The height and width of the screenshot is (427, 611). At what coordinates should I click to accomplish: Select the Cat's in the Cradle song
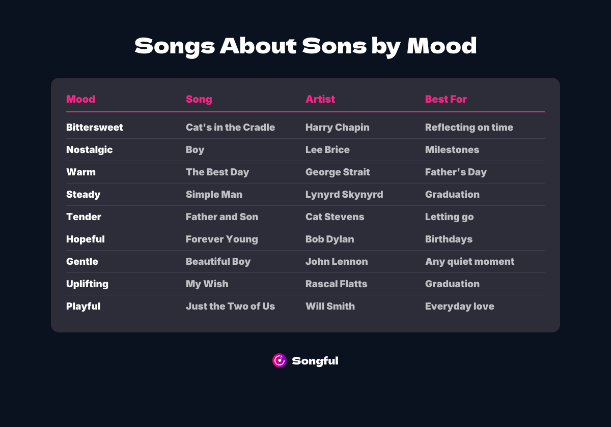click(x=230, y=128)
